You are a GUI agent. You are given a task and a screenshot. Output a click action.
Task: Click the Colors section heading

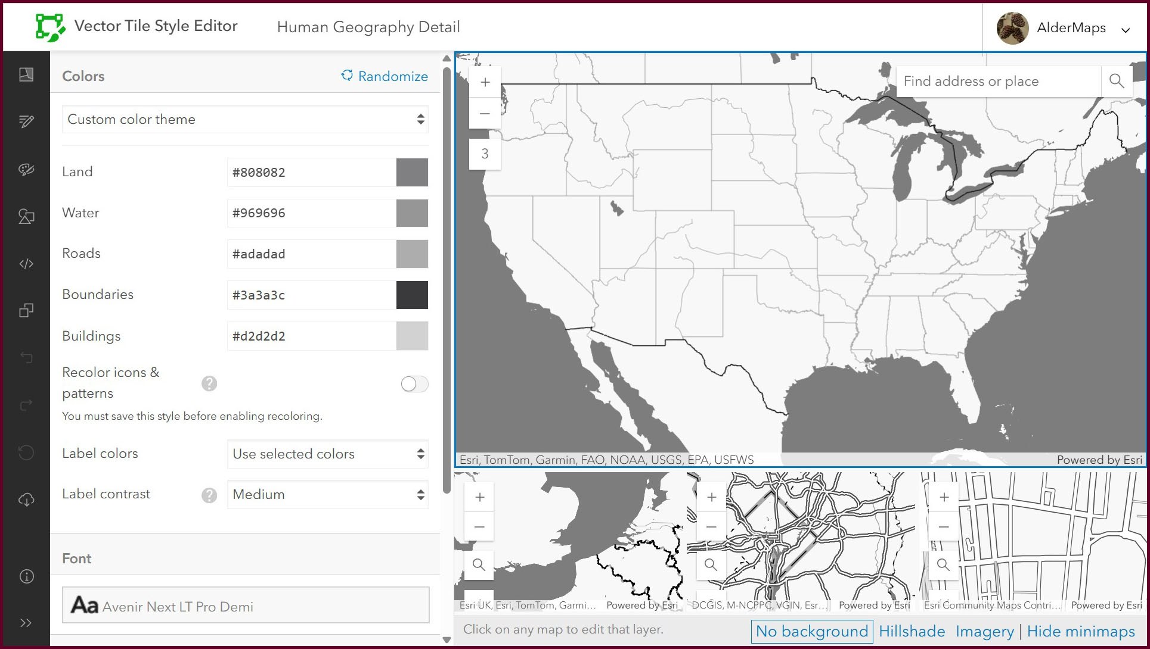pos(83,76)
